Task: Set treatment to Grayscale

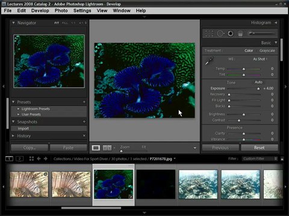Action: click(x=267, y=50)
